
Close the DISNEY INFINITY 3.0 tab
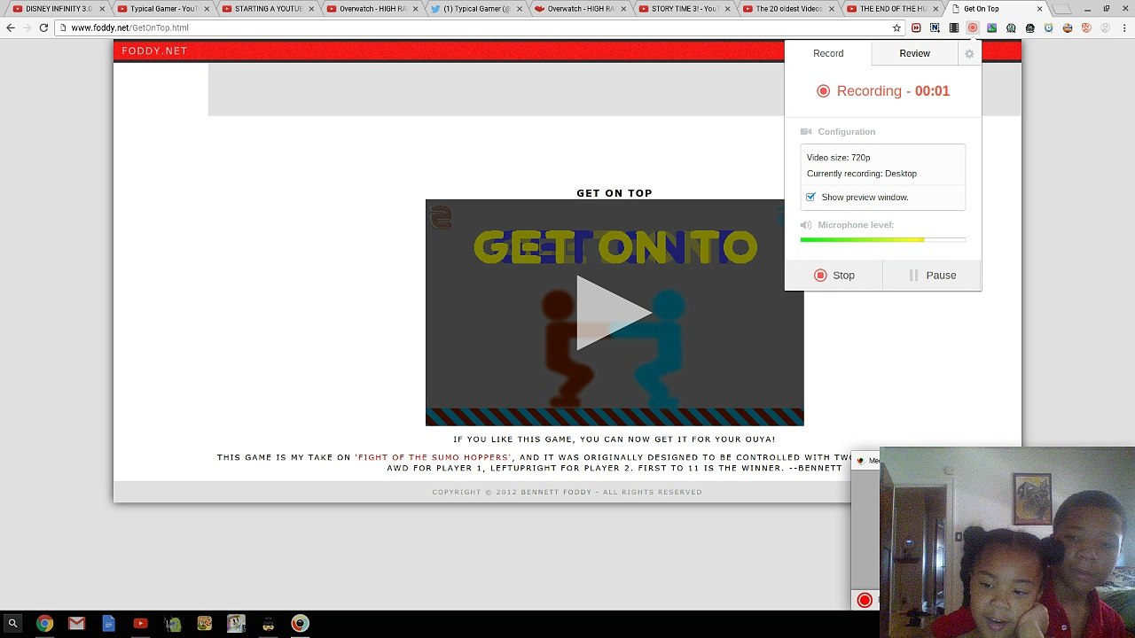102,9
